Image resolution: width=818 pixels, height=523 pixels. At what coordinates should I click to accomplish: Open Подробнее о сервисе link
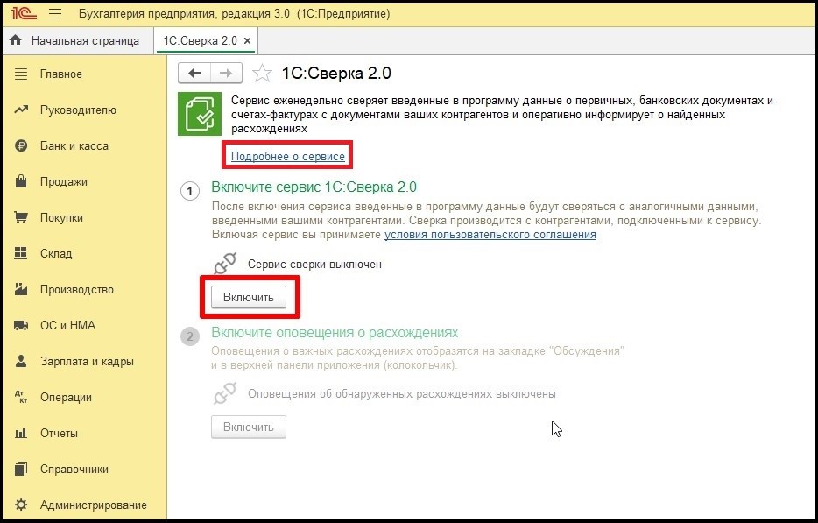tap(288, 156)
